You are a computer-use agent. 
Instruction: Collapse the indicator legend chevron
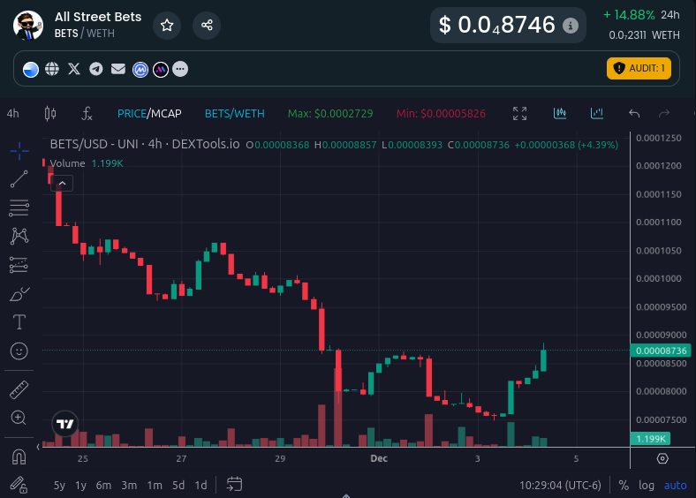point(62,183)
